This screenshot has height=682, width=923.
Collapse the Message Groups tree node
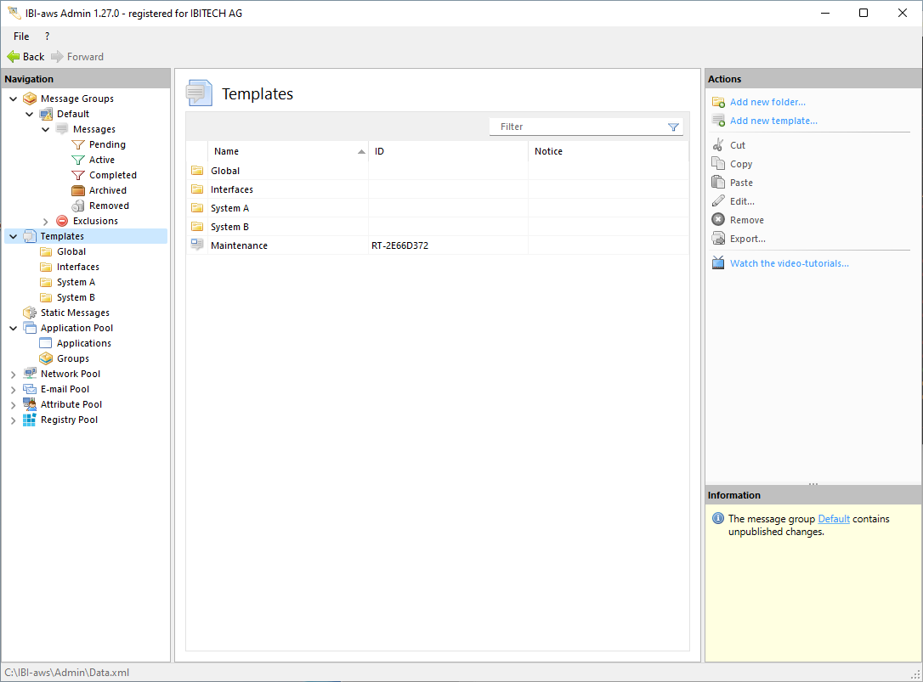13,99
